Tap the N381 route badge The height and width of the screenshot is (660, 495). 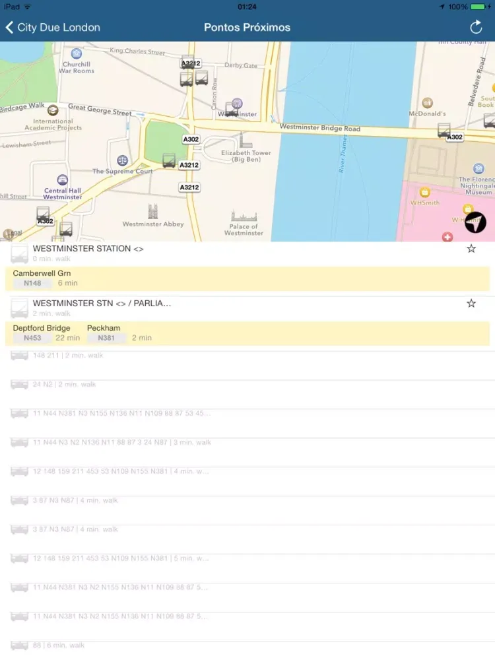click(106, 338)
